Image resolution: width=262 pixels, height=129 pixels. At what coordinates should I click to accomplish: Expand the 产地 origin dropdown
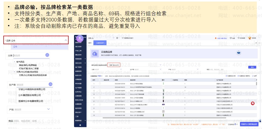[x=48, y=109]
